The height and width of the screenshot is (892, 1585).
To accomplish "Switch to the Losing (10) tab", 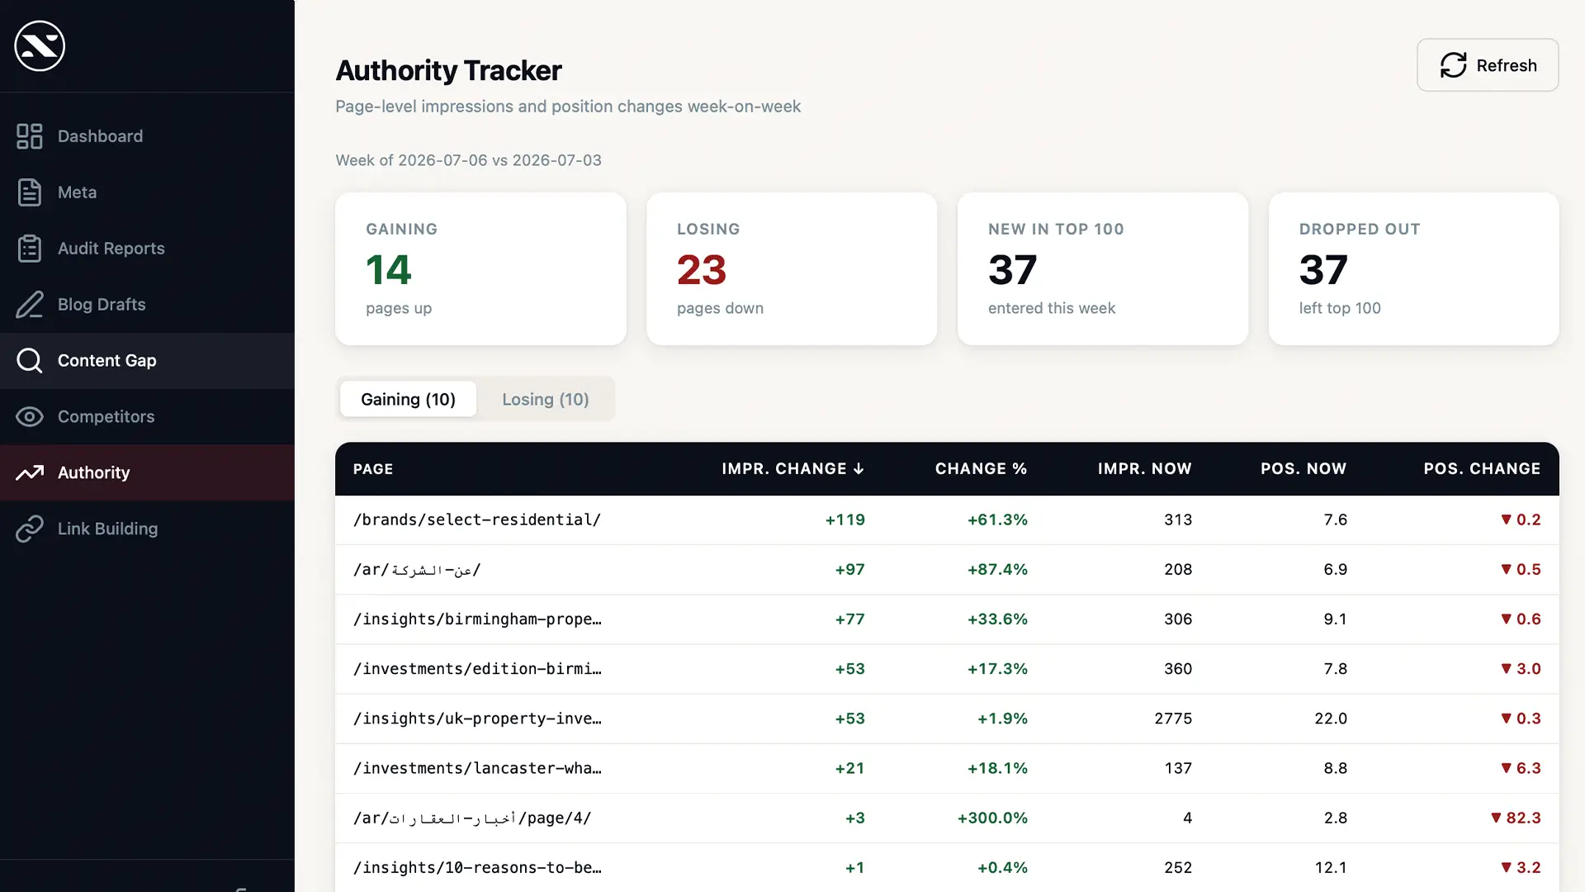I will tap(546, 400).
